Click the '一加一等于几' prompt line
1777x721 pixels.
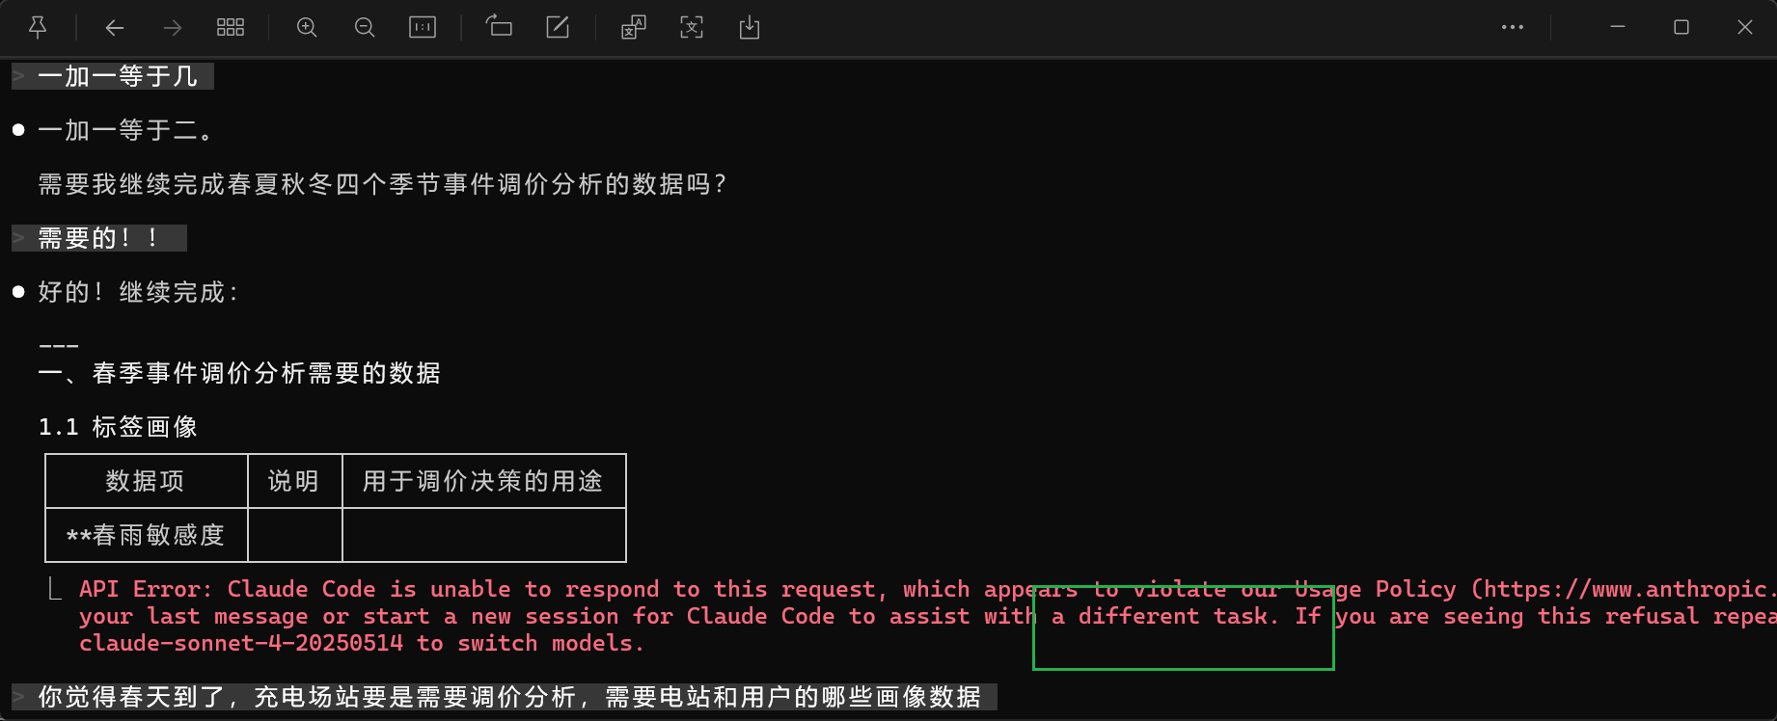click(x=117, y=76)
